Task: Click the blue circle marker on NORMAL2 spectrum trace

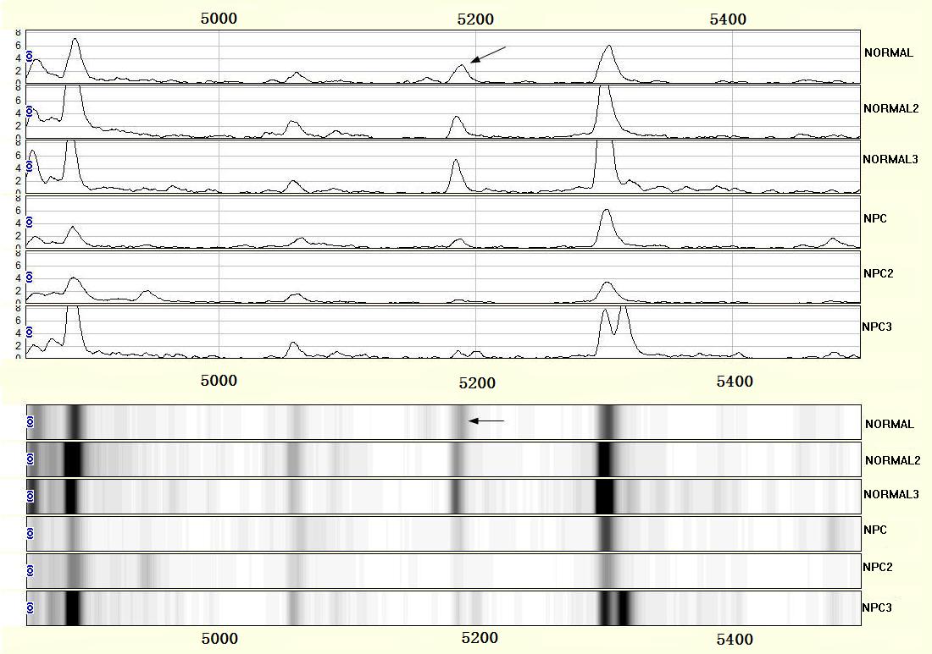Action: 30,112
